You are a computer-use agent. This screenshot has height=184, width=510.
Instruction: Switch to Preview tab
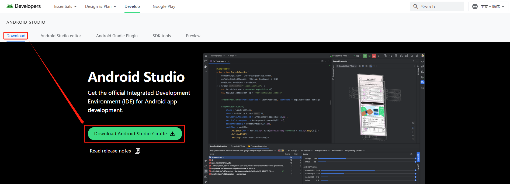(x=193, y=36)
